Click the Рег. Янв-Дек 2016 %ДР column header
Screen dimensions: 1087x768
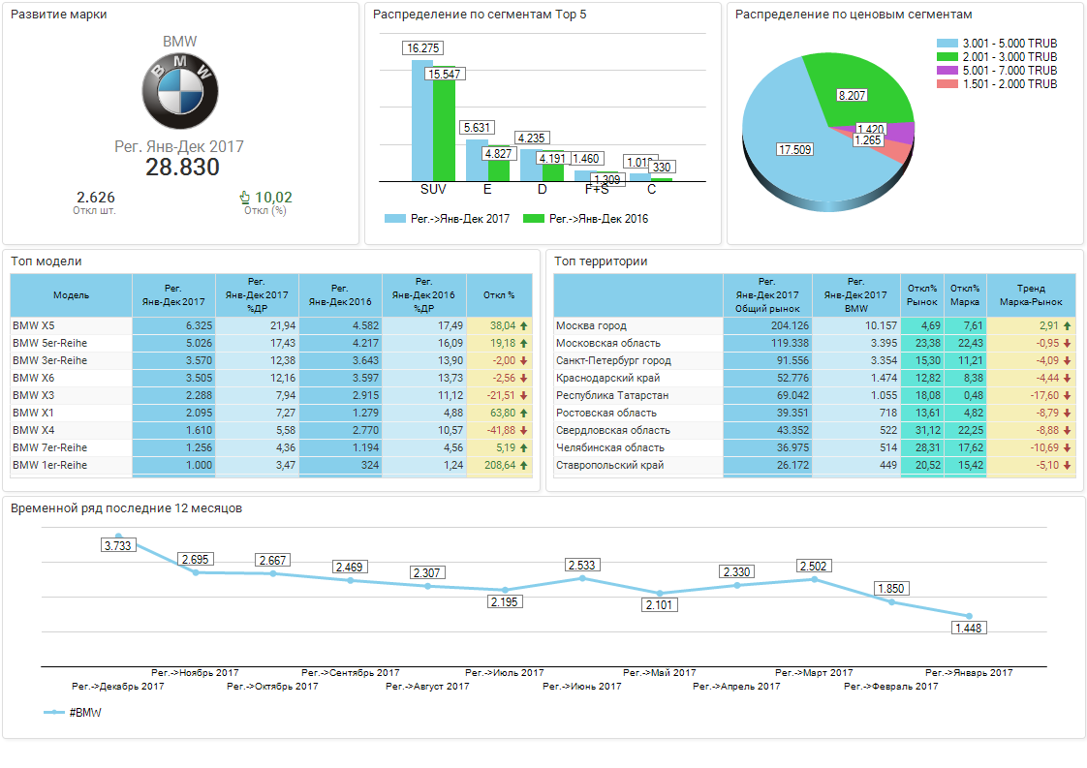tap(424, 295)
